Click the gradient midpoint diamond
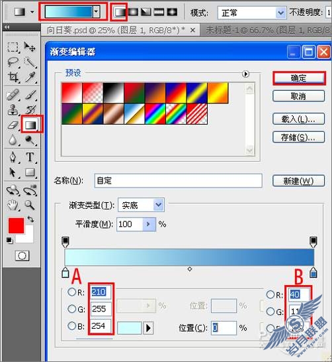The image size is (332, 362). pos(190,269)
